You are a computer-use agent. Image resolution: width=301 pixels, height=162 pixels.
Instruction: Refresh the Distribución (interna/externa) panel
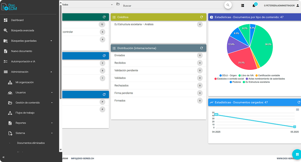click(201, 48)
